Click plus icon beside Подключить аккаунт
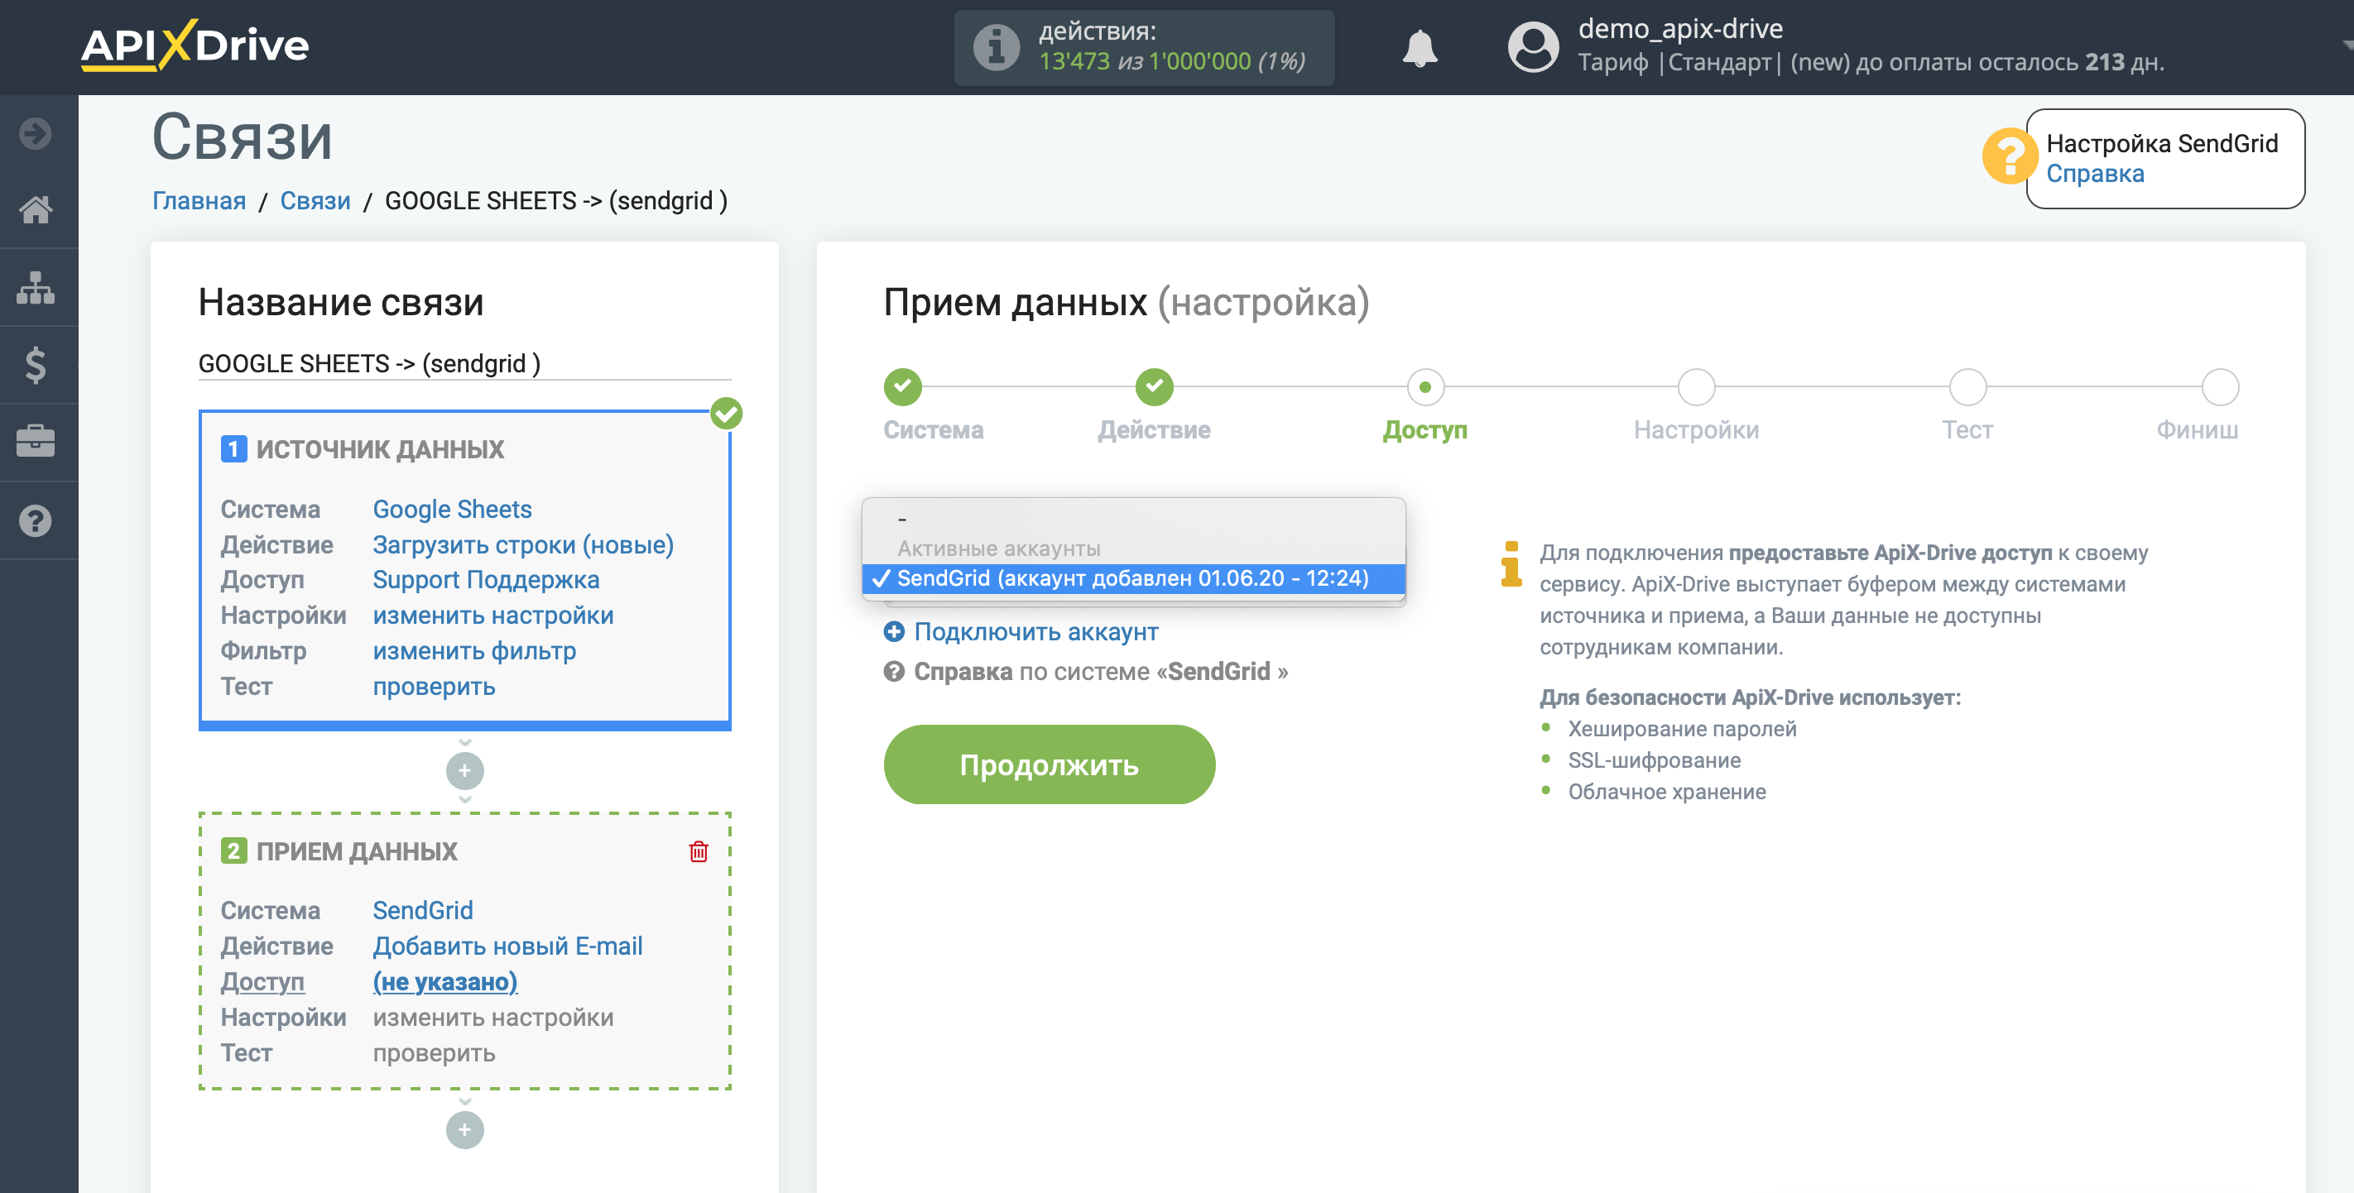Screen dimensions: 2354x1193 pyautogui.click(x=894, y=631)
